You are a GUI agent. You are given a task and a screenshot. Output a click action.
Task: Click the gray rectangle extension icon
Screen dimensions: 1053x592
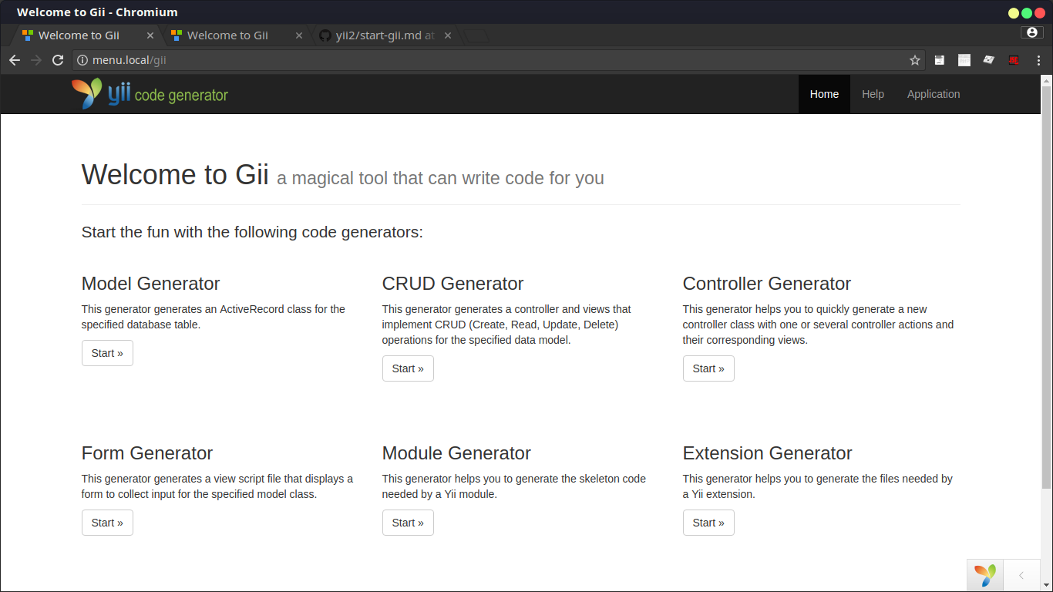(964, 60)
